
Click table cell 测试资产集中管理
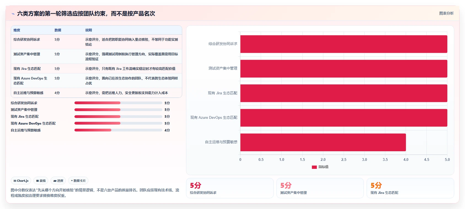27,54
